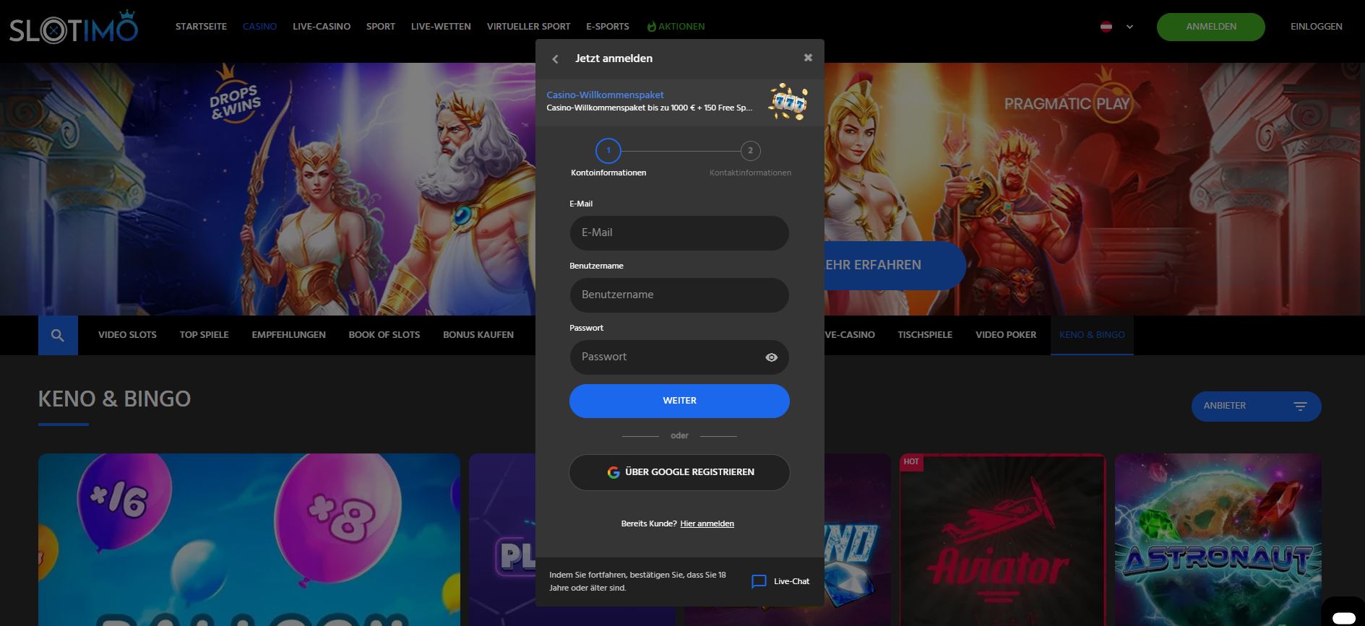Click the Slotimo logo
The width and height of the screenshot is (1365, 626).
click(x=73, y=27)
